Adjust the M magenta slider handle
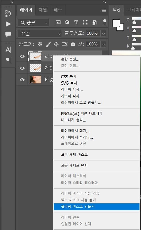 coord(134,31)
